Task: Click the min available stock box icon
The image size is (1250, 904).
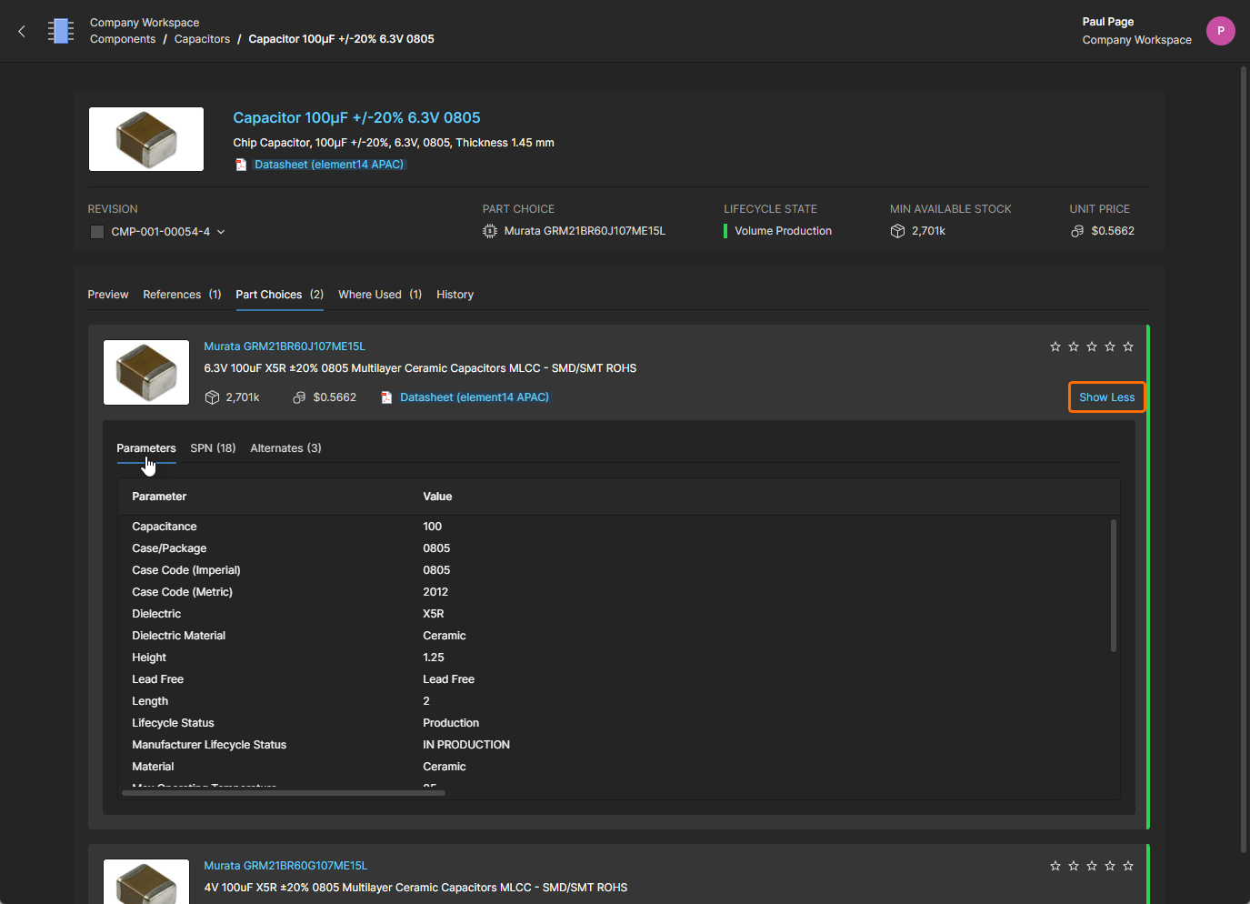Action: [897, 231]
